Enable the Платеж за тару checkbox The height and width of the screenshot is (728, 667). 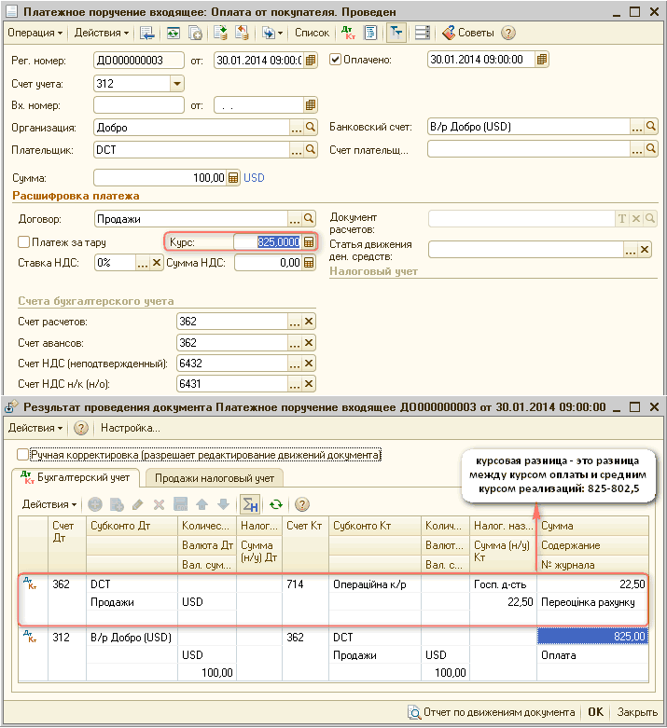tap(24, 242)
